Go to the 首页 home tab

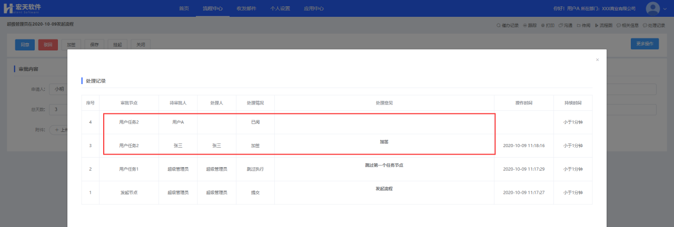pos(184,8)
